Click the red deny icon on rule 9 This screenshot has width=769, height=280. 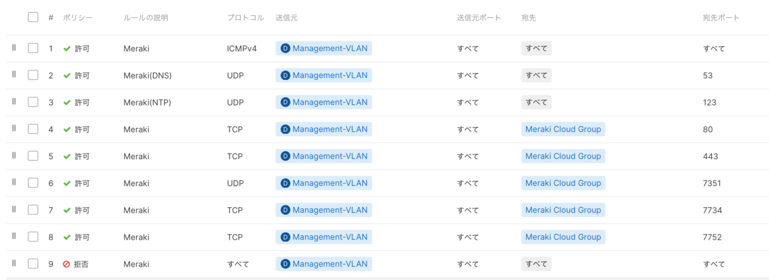tap(67, 264)
